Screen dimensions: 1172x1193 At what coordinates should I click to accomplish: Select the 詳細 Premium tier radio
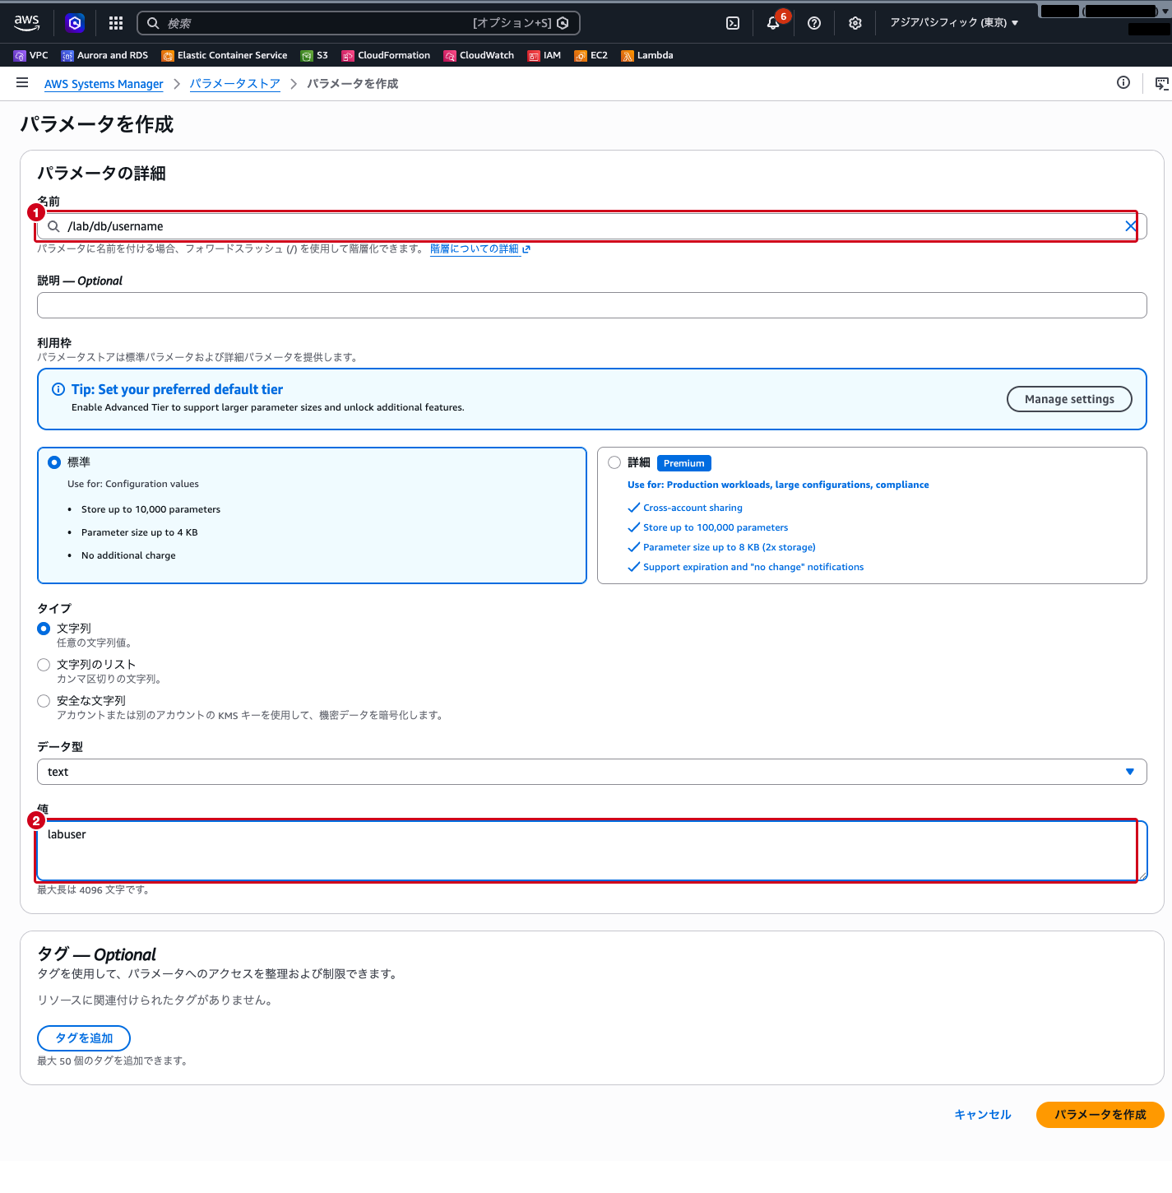coord(614,462)
